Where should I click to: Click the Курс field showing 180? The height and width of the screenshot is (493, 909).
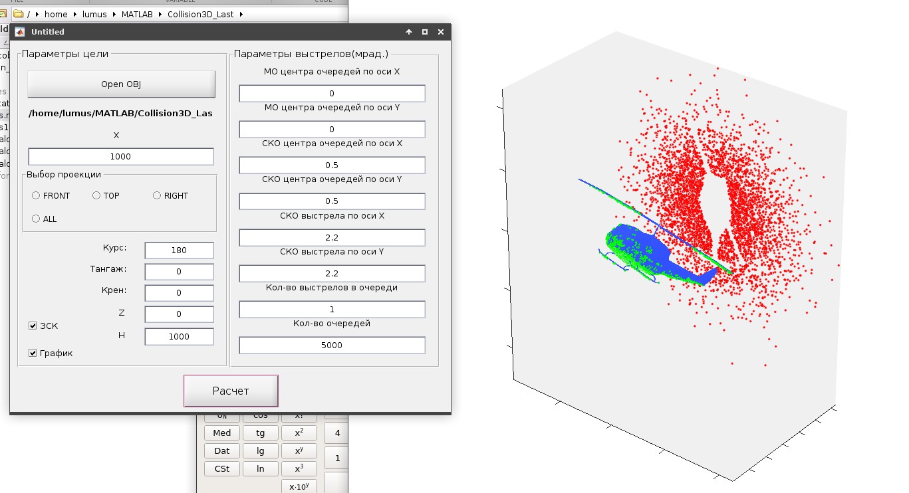click(180, 250)
